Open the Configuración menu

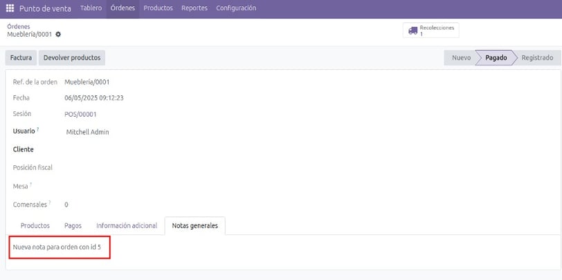tap(236, 8)
